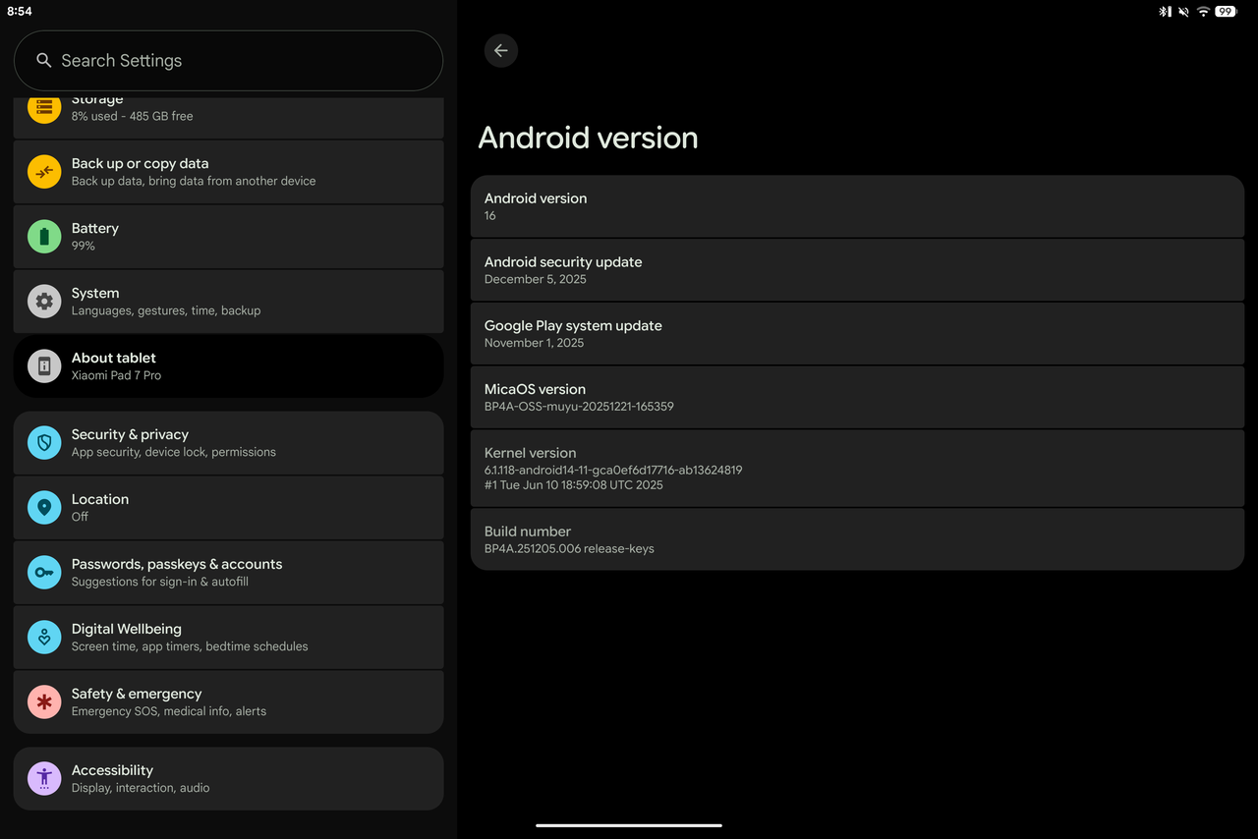Select the MicaOS version row
This screenshot has height=839, width=1258.
pos(857,397)
